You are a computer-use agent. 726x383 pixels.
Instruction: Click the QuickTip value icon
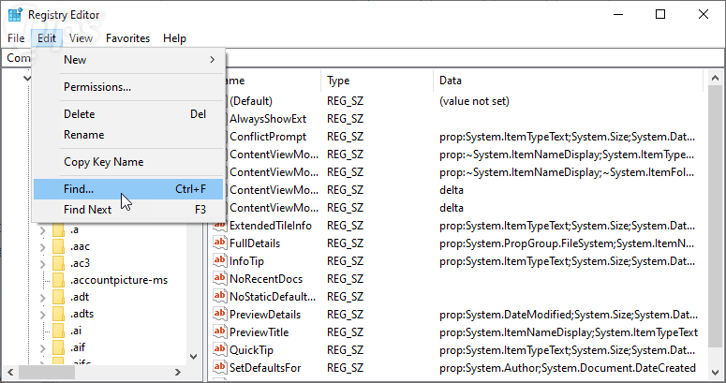tap(220, 349)
